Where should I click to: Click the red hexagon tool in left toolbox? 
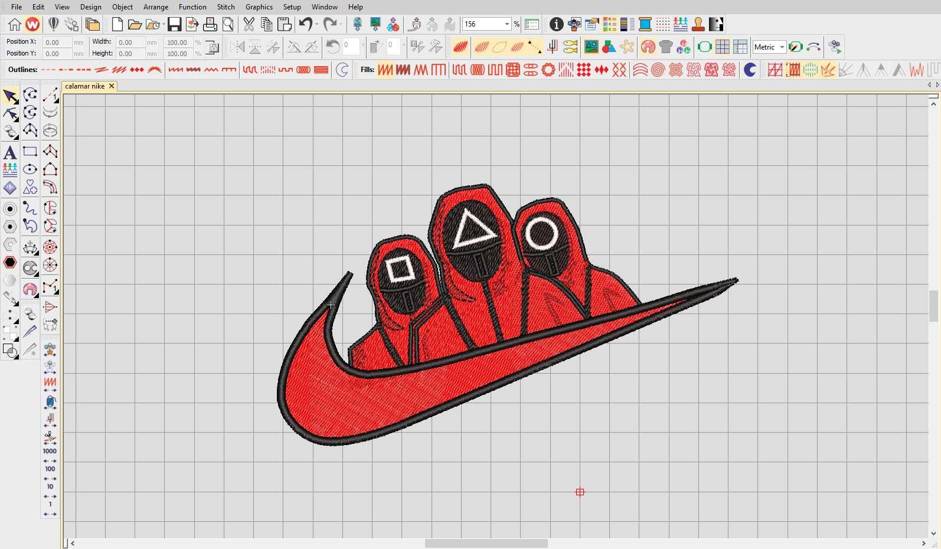pyautogui.click(x=9, y=262)
